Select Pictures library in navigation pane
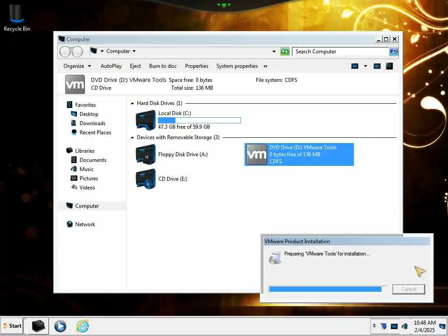Viewport: 448px width, 336px height. (88, 178)
